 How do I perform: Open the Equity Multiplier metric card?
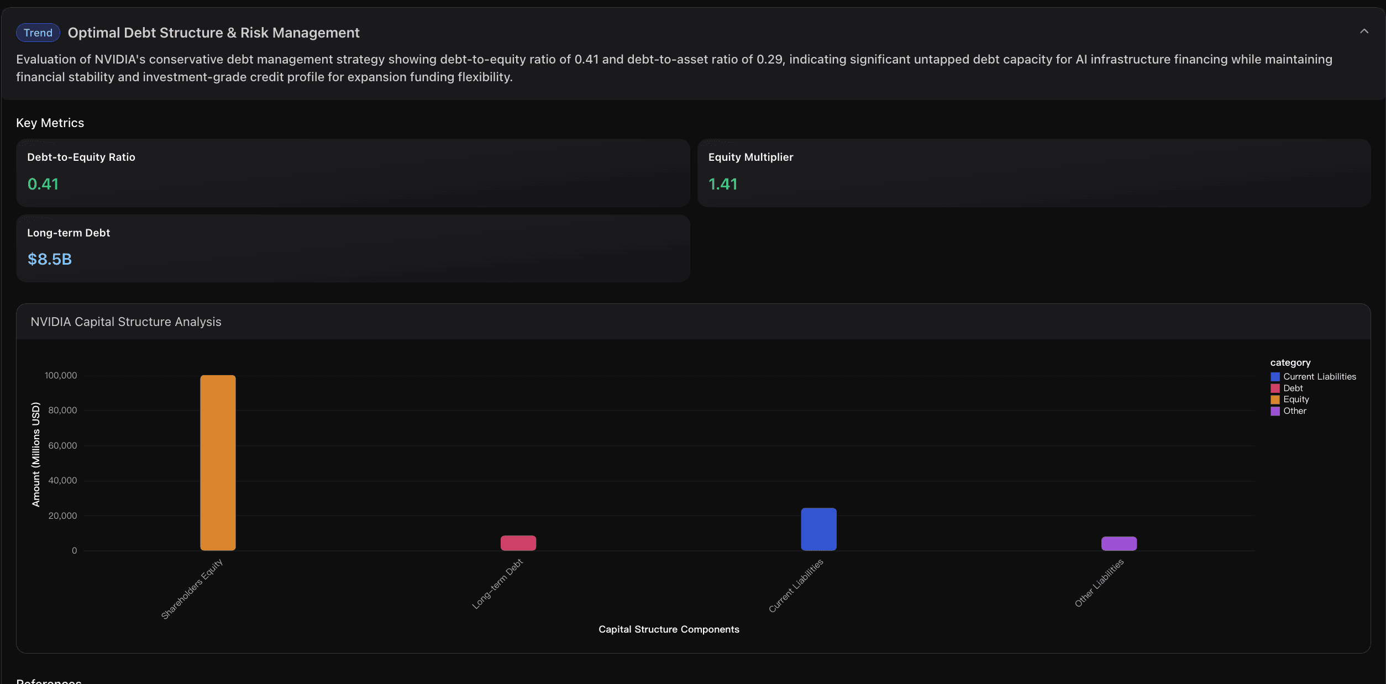coord(1033,173)
